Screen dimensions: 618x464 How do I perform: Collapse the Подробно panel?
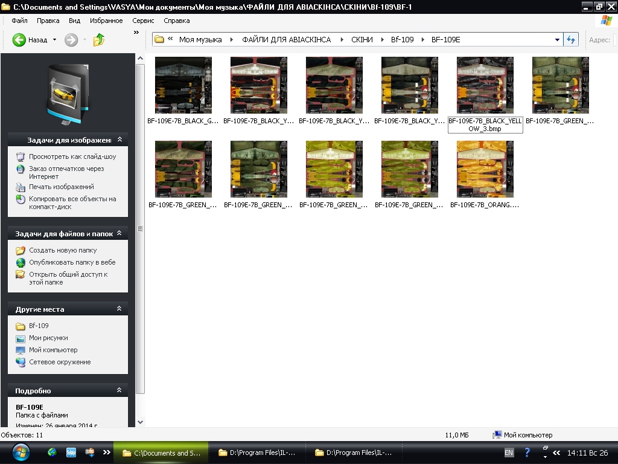[x=119, y=390]
